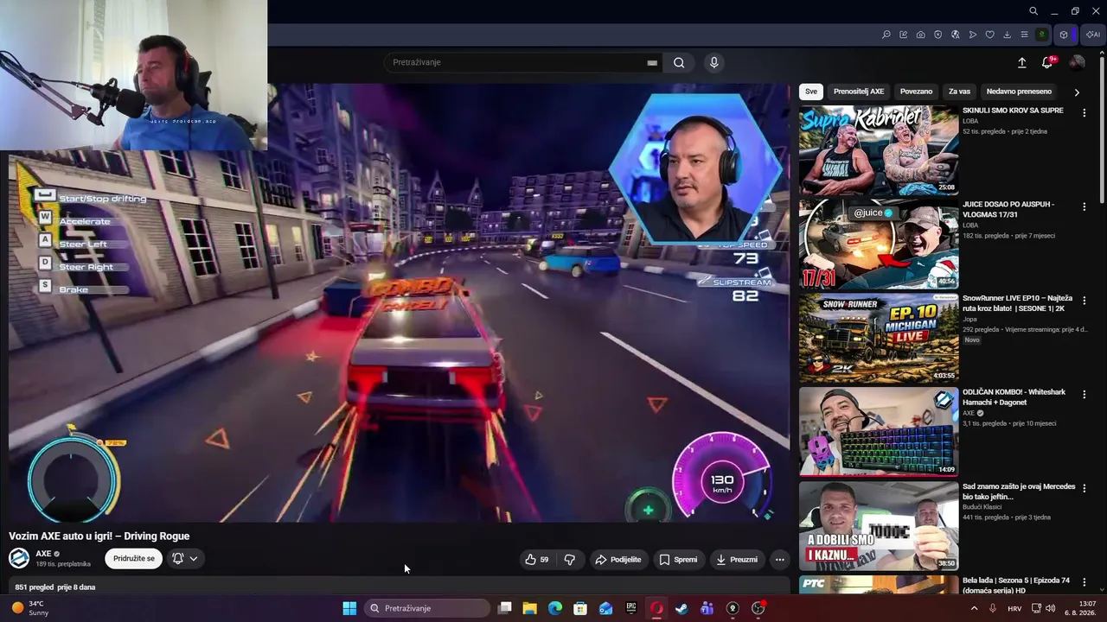1107x622 pixels.
Task: Open the Whiteshark keyboard video thumbnail
Action: (x=879, y=433)
